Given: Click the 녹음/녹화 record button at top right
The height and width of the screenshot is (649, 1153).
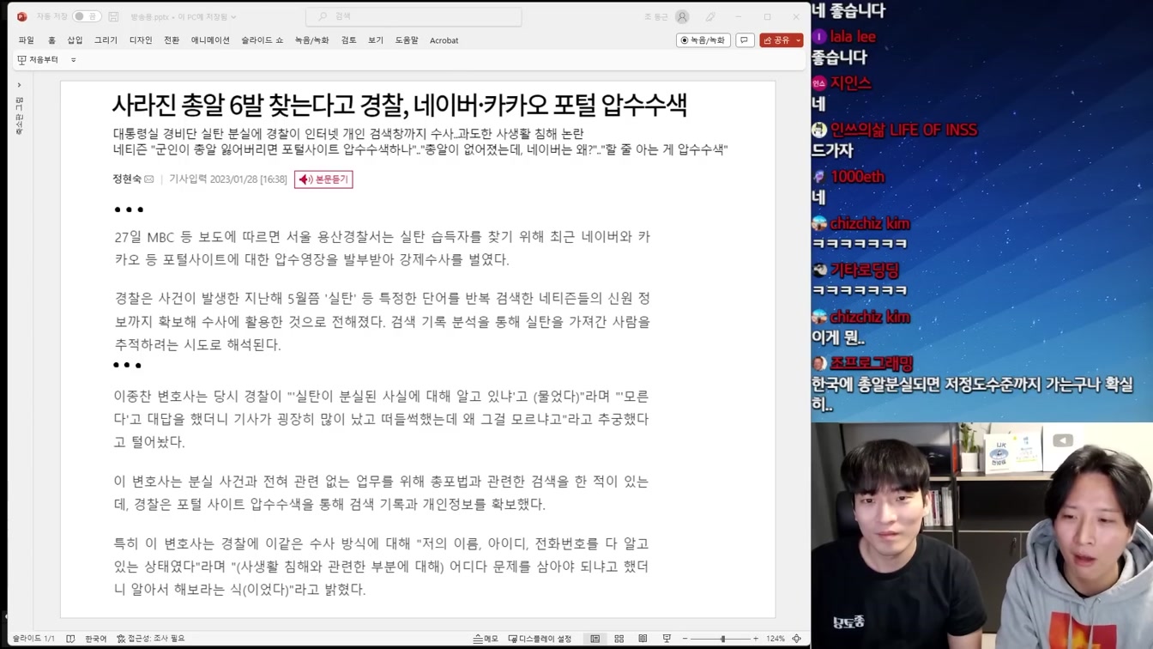Looking at the screenshot, I should point(703,40).
